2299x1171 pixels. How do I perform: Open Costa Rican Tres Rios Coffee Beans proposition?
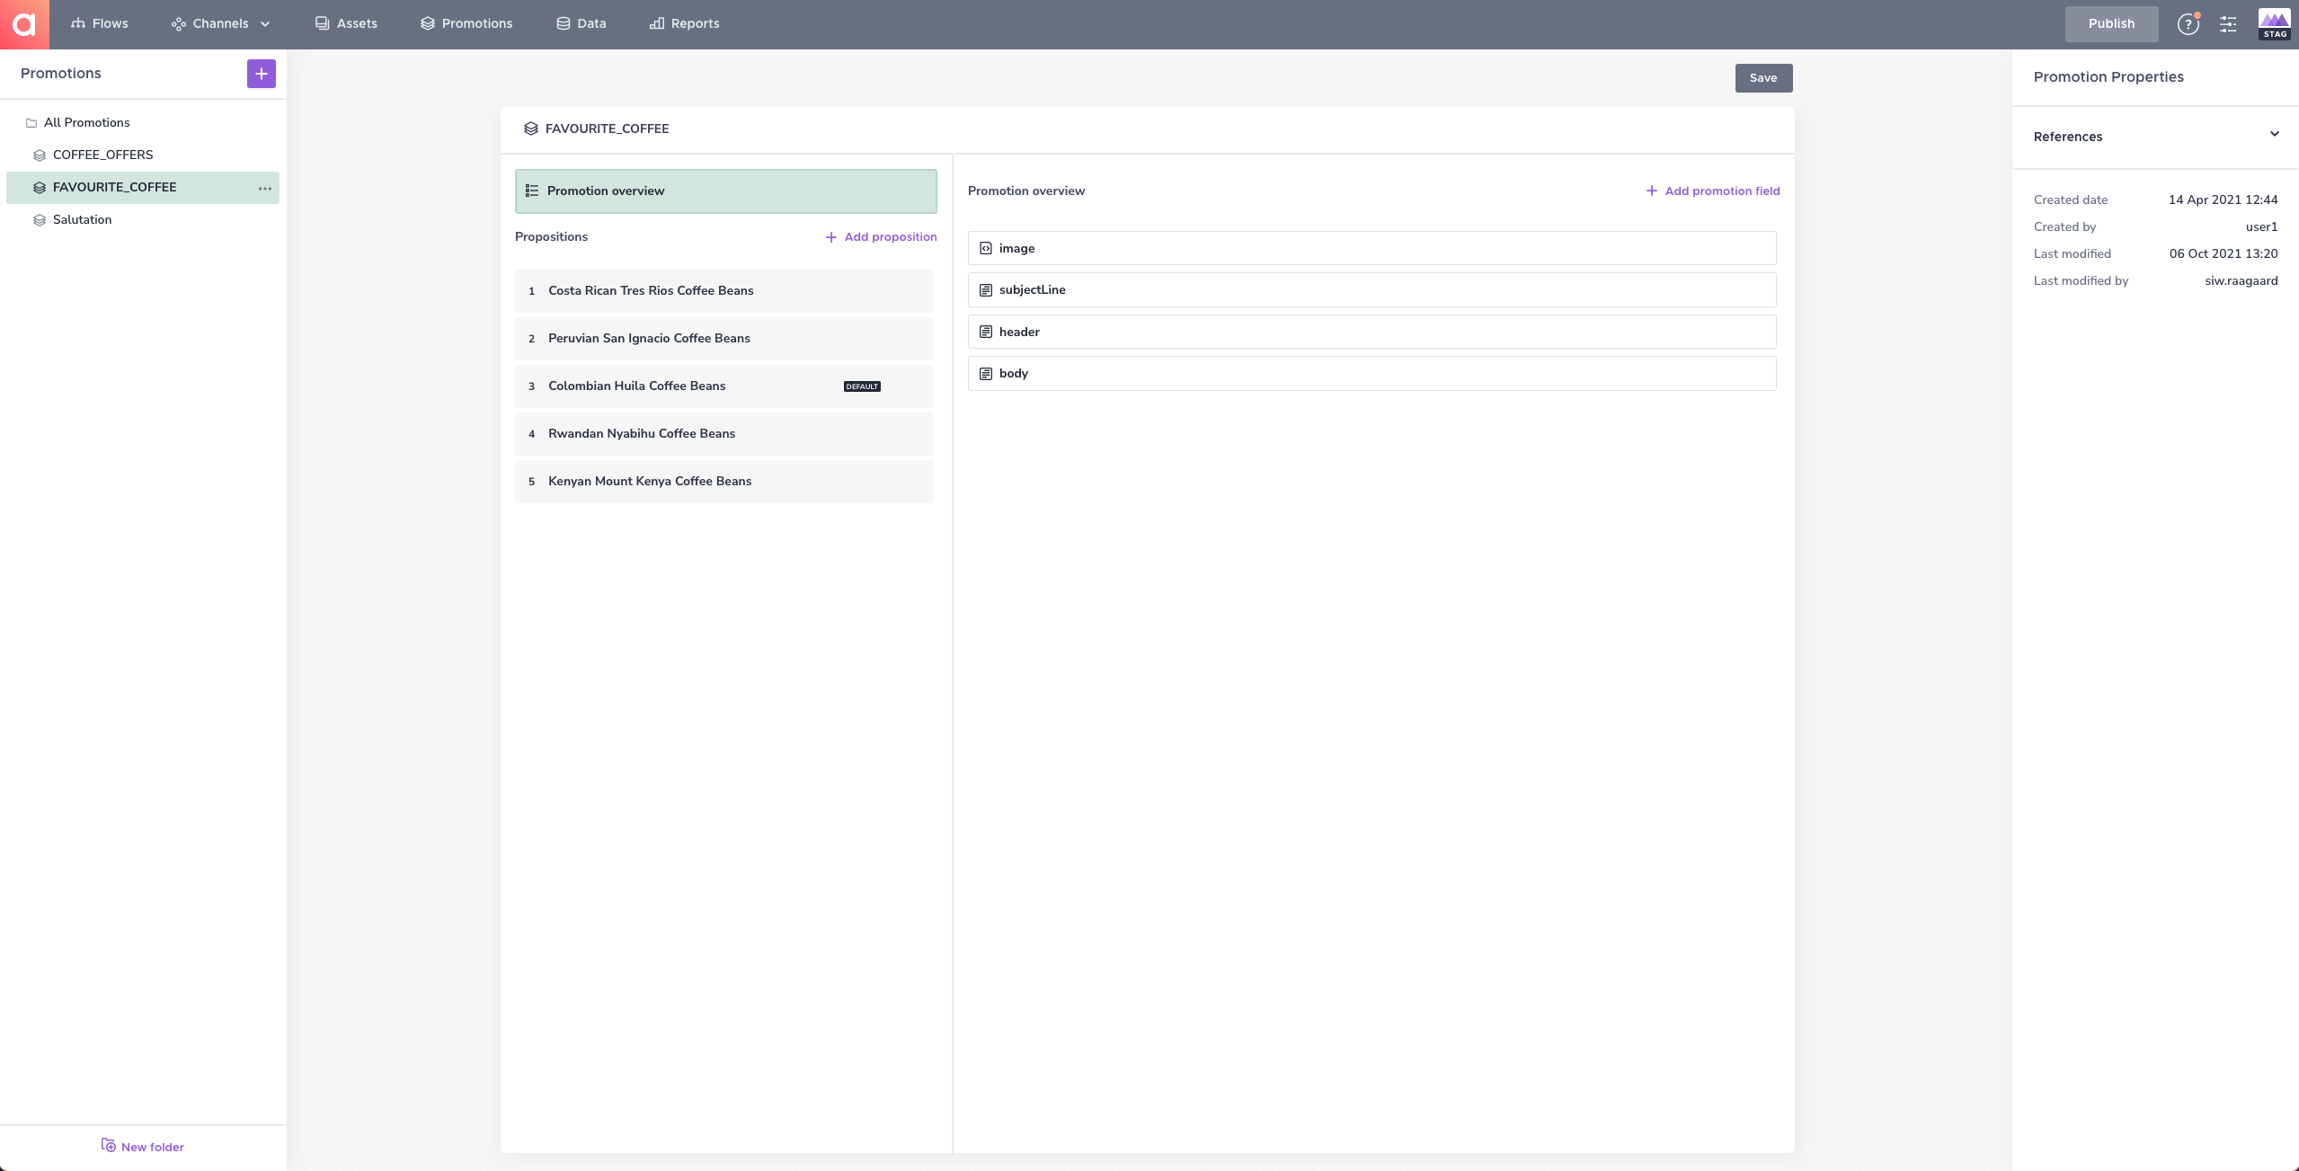tap(723, 291)
